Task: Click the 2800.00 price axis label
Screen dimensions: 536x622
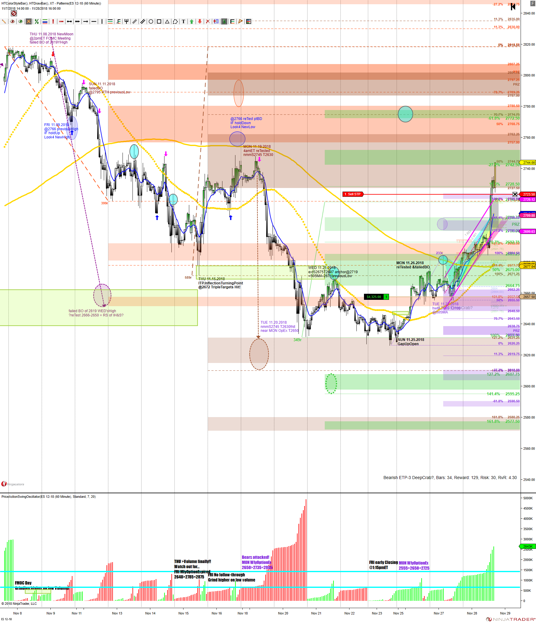Action: (x=529, y=75)
